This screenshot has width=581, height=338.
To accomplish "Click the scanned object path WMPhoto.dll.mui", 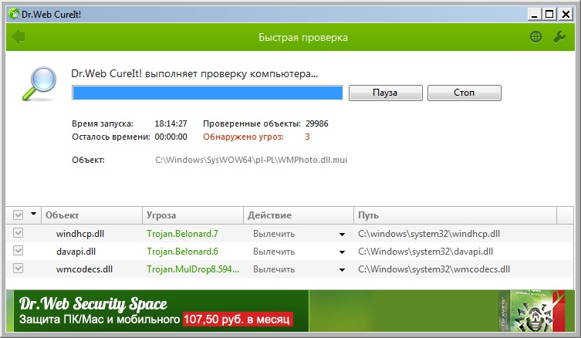I will click(252, 160).
